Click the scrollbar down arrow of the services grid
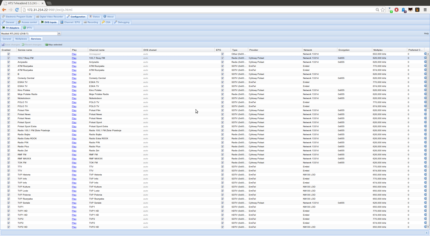This screenshot has width=430, height=236. point(428,227)
